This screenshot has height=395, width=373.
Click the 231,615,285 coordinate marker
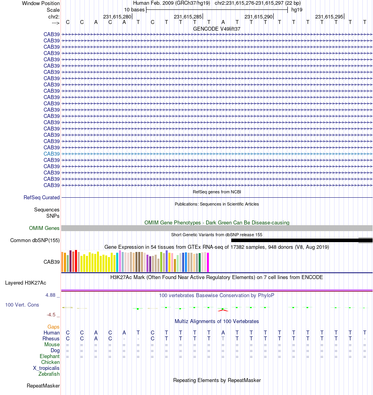click(x=188, y=17)
